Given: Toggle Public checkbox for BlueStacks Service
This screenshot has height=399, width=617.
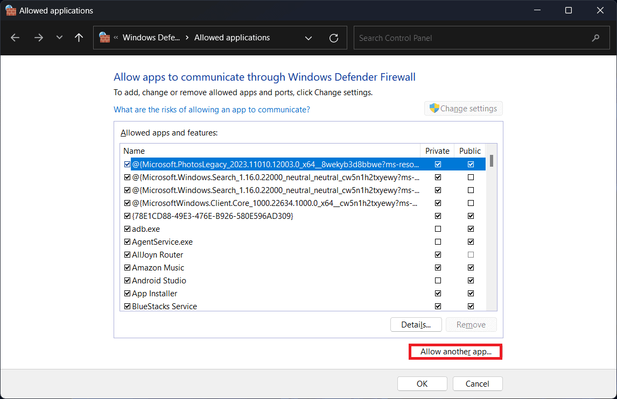Looking at the screenshot, I should pyautogui.click(x=471, y=307).
